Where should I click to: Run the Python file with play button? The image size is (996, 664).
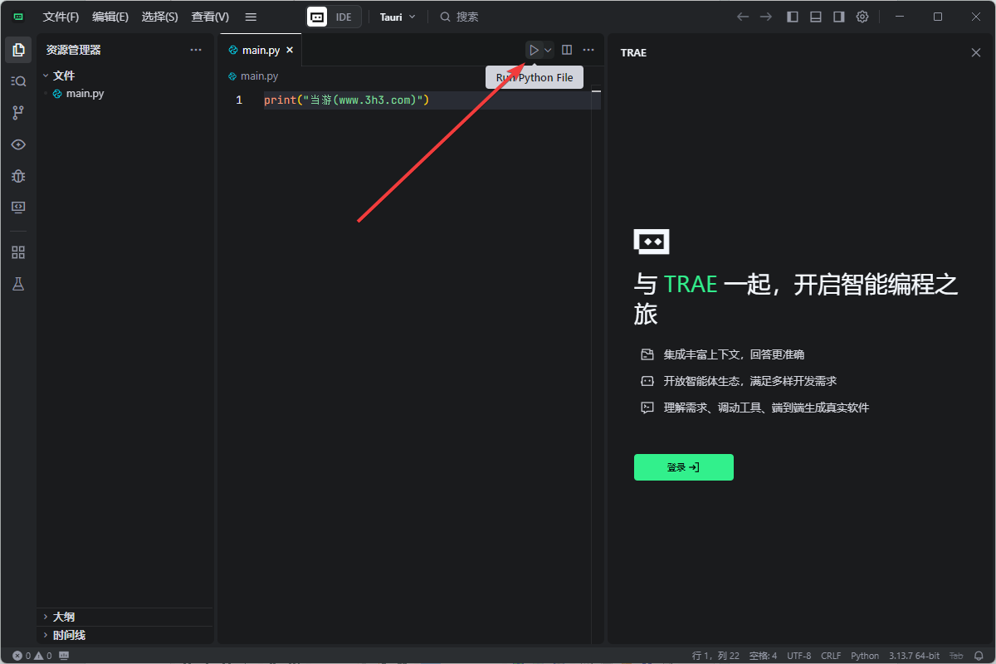pyautogui.click(x=534, y=50)
